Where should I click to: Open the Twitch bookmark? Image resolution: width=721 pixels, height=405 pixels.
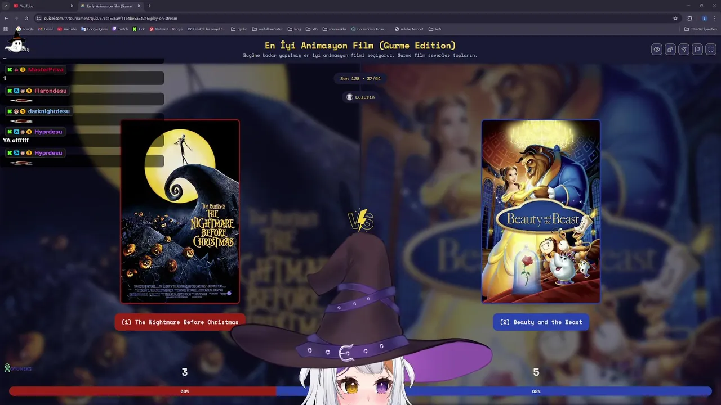pos(120,29)
